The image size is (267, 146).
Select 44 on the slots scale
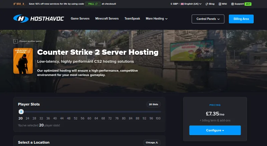click(62, 118)
